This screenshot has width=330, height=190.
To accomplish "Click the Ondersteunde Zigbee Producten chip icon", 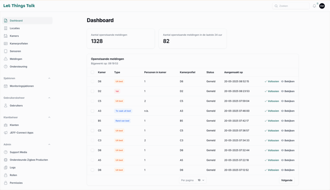I will pyautogui.click(x=6, y=160).
